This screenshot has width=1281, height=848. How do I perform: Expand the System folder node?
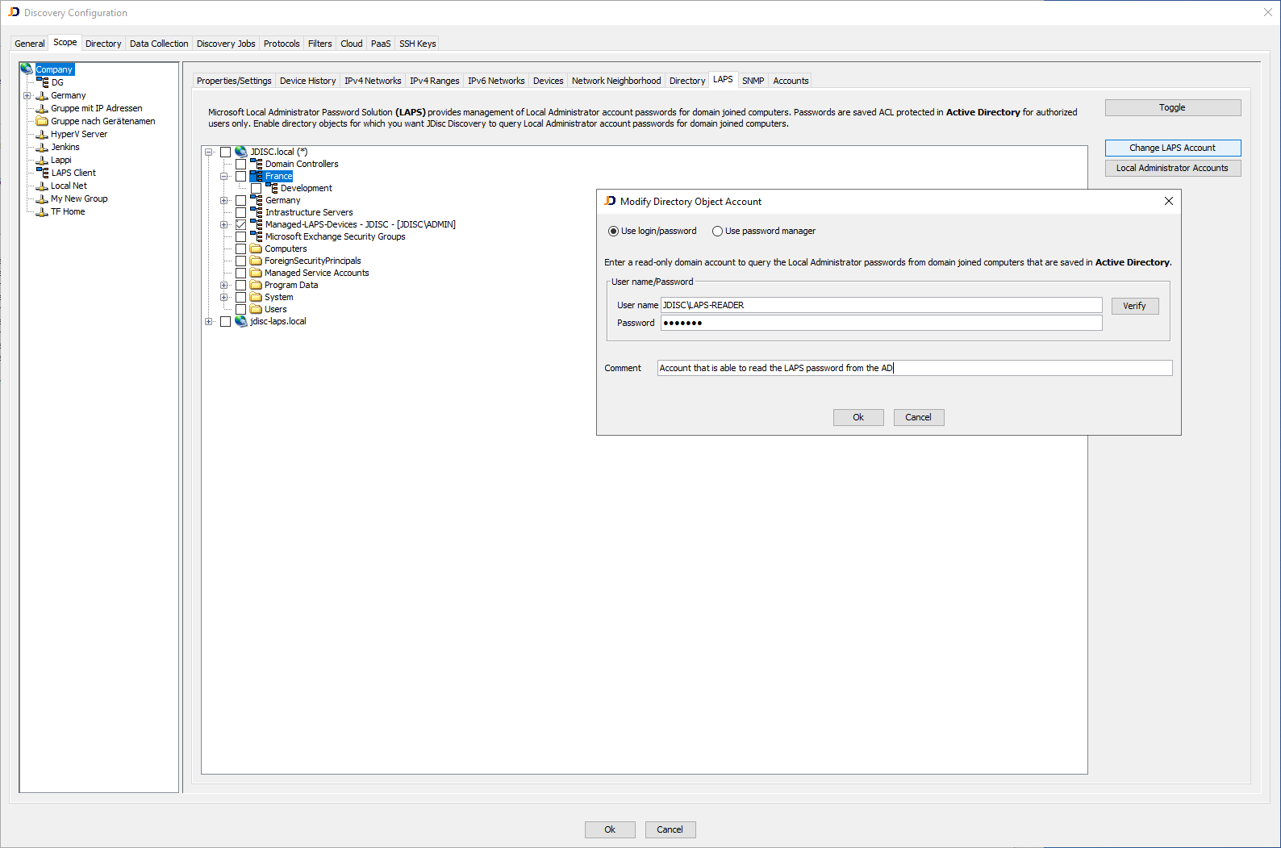click(x=224, y=297)
